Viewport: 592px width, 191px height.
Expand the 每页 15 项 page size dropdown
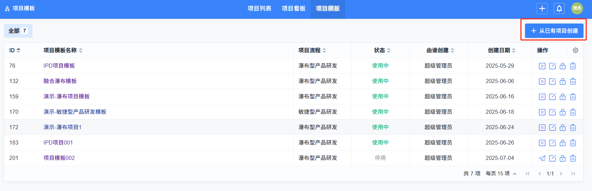(501, 174)
